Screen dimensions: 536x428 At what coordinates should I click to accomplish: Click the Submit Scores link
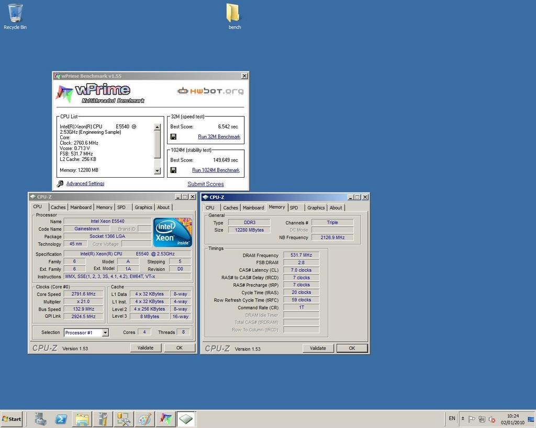coord(206,184)
